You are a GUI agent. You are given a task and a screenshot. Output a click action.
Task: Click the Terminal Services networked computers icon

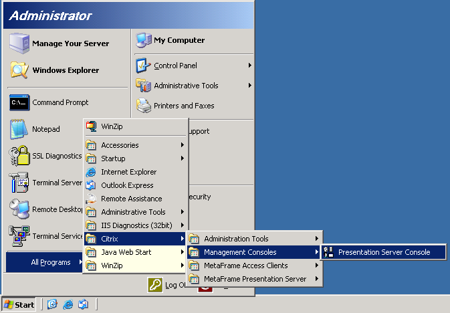coord(19,236)
